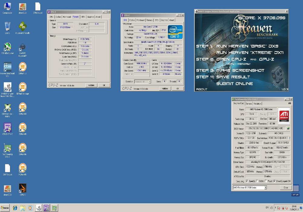
Task: Click OK in the memory CPU-Z window
Action: tap(104, 85)
